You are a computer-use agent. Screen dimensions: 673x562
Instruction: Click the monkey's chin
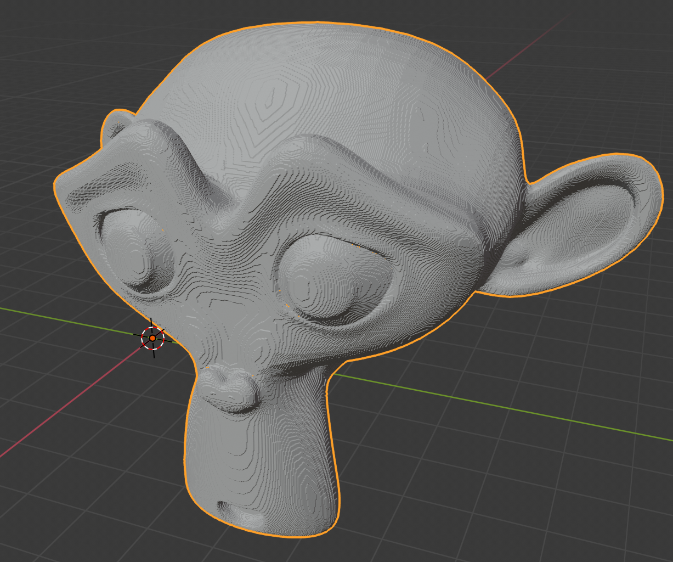[x=247, y=510]
